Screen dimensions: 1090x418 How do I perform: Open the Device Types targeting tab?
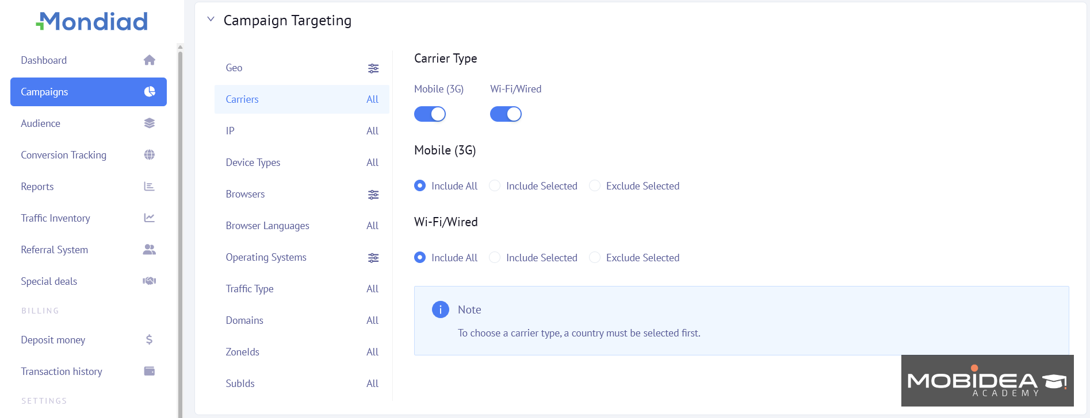tap(302, 162)
